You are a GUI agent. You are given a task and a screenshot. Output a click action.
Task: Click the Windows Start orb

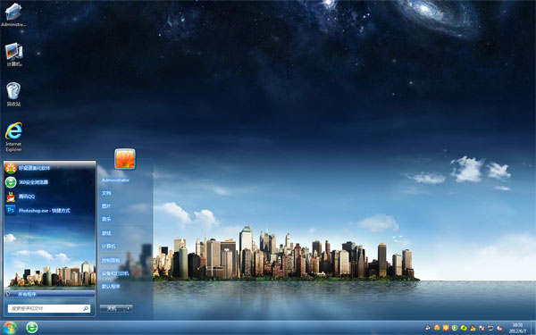[x=9, y=328]
